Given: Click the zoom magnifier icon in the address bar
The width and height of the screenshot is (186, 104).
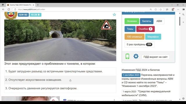Looking at the screenshot, I should 151,10.
